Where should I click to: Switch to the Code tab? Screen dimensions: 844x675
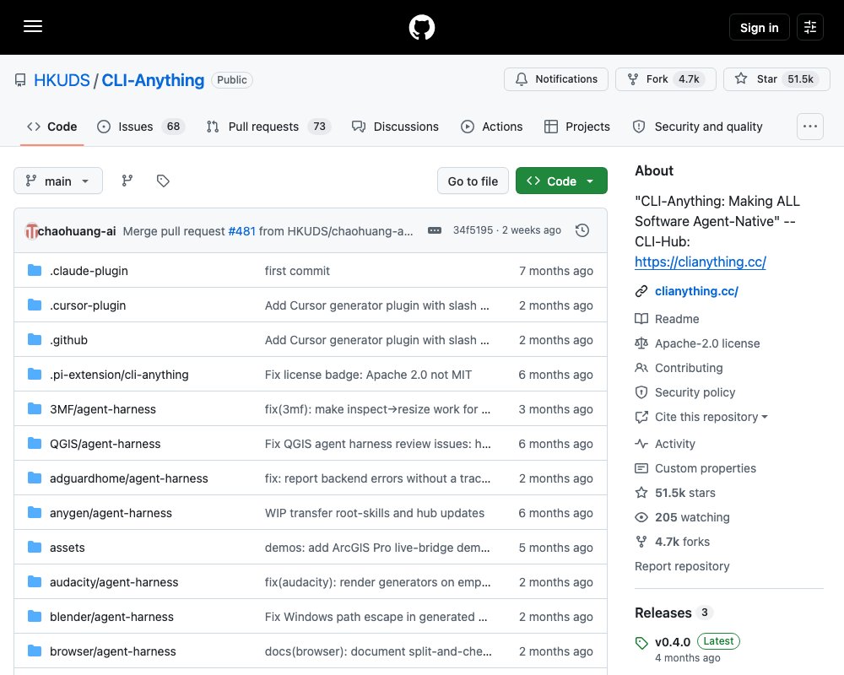pos(51,127)
